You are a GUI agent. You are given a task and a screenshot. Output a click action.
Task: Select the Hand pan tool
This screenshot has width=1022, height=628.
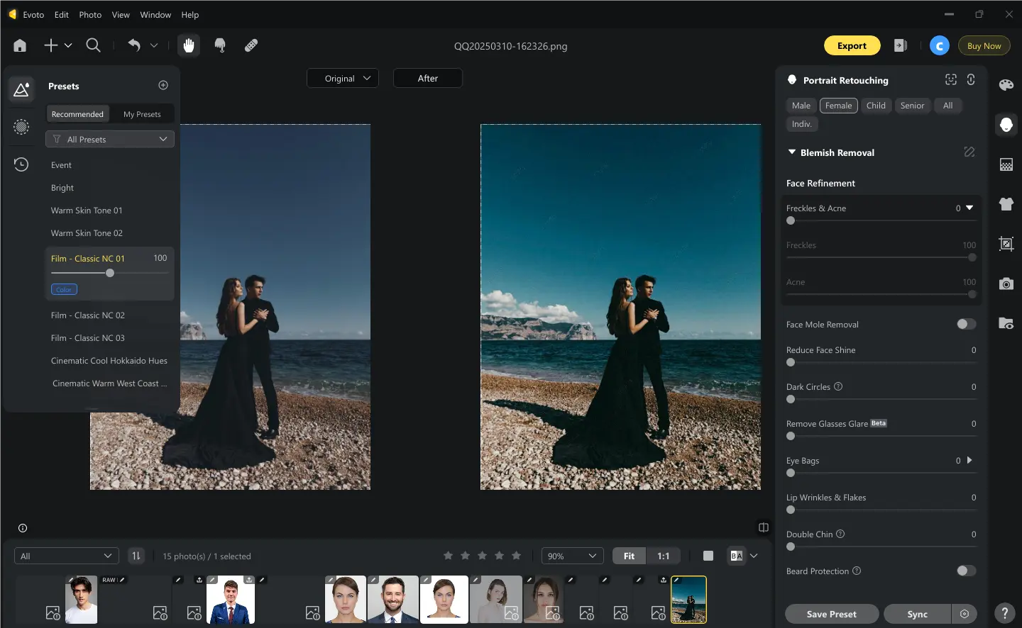(x=189, y=45)
